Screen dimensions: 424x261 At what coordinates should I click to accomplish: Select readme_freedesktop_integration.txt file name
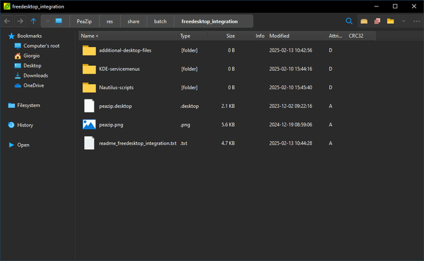point(138,143)
